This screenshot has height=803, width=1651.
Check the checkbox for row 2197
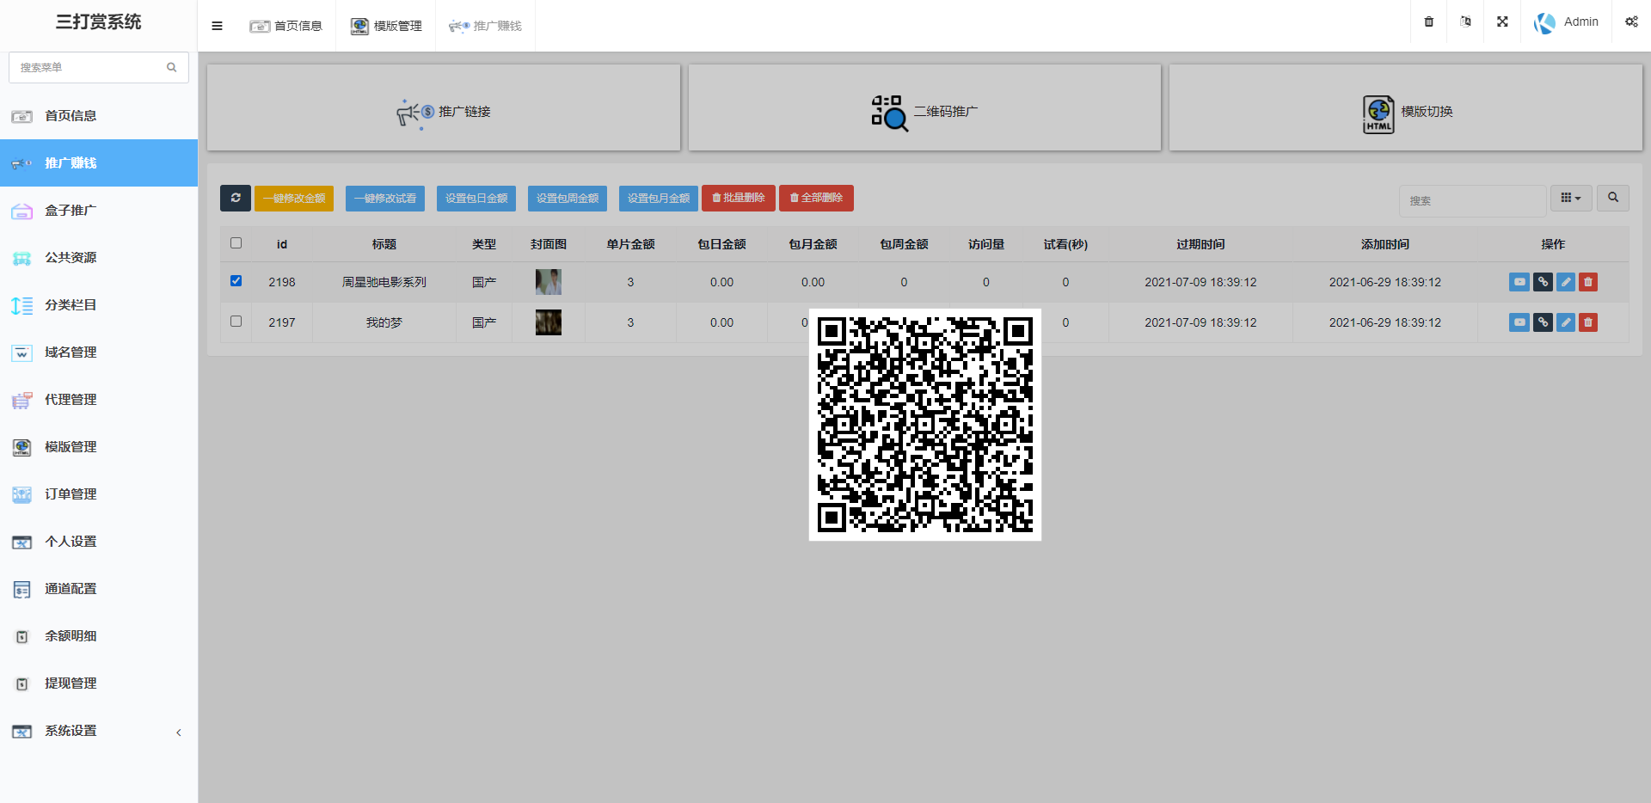tap(236, 322)
